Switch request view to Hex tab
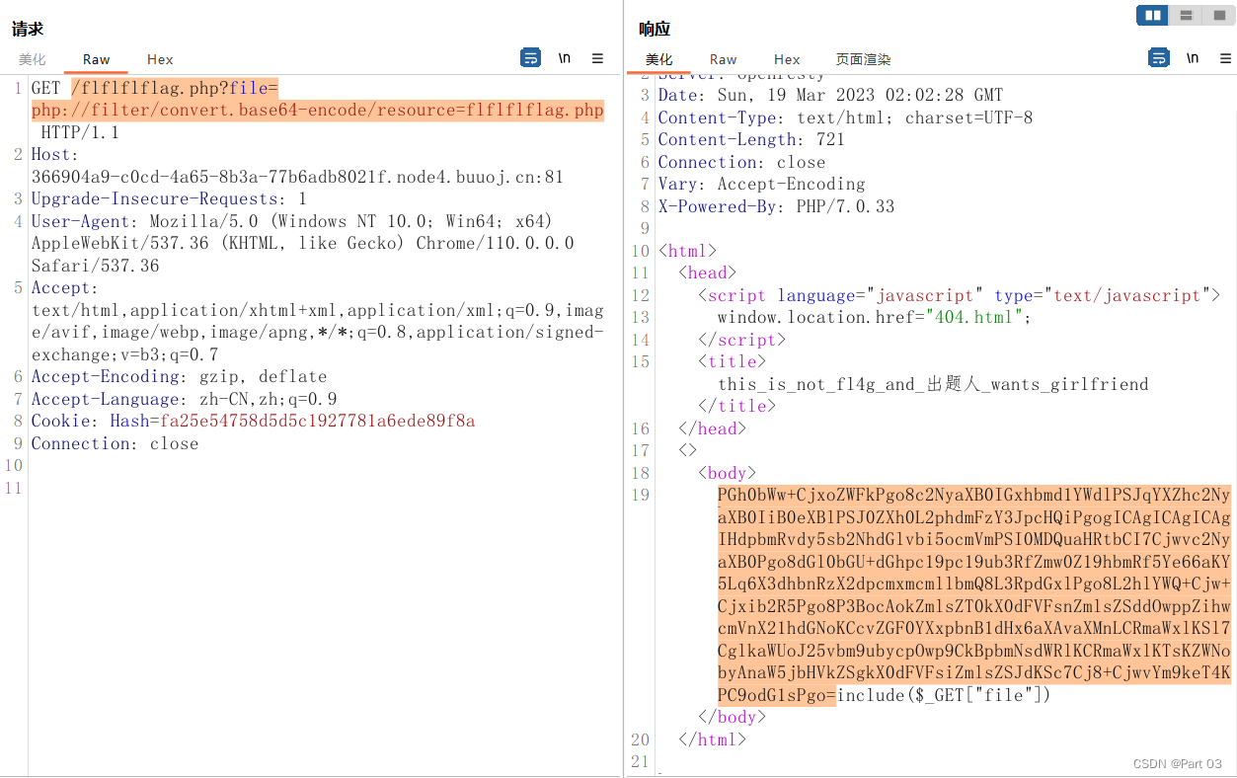 [x=160, y=59]
